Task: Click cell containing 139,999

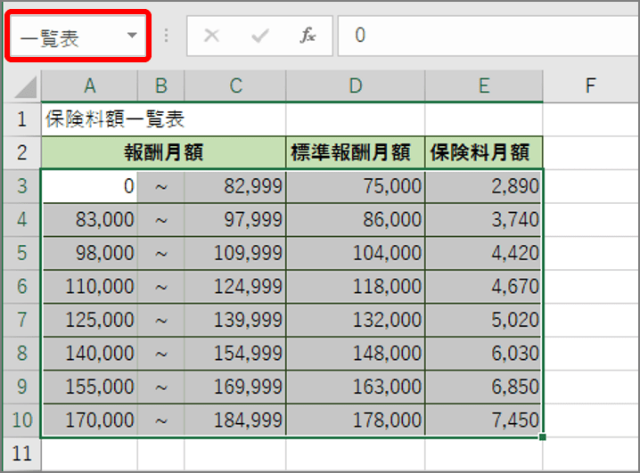Action: (235, 320)
